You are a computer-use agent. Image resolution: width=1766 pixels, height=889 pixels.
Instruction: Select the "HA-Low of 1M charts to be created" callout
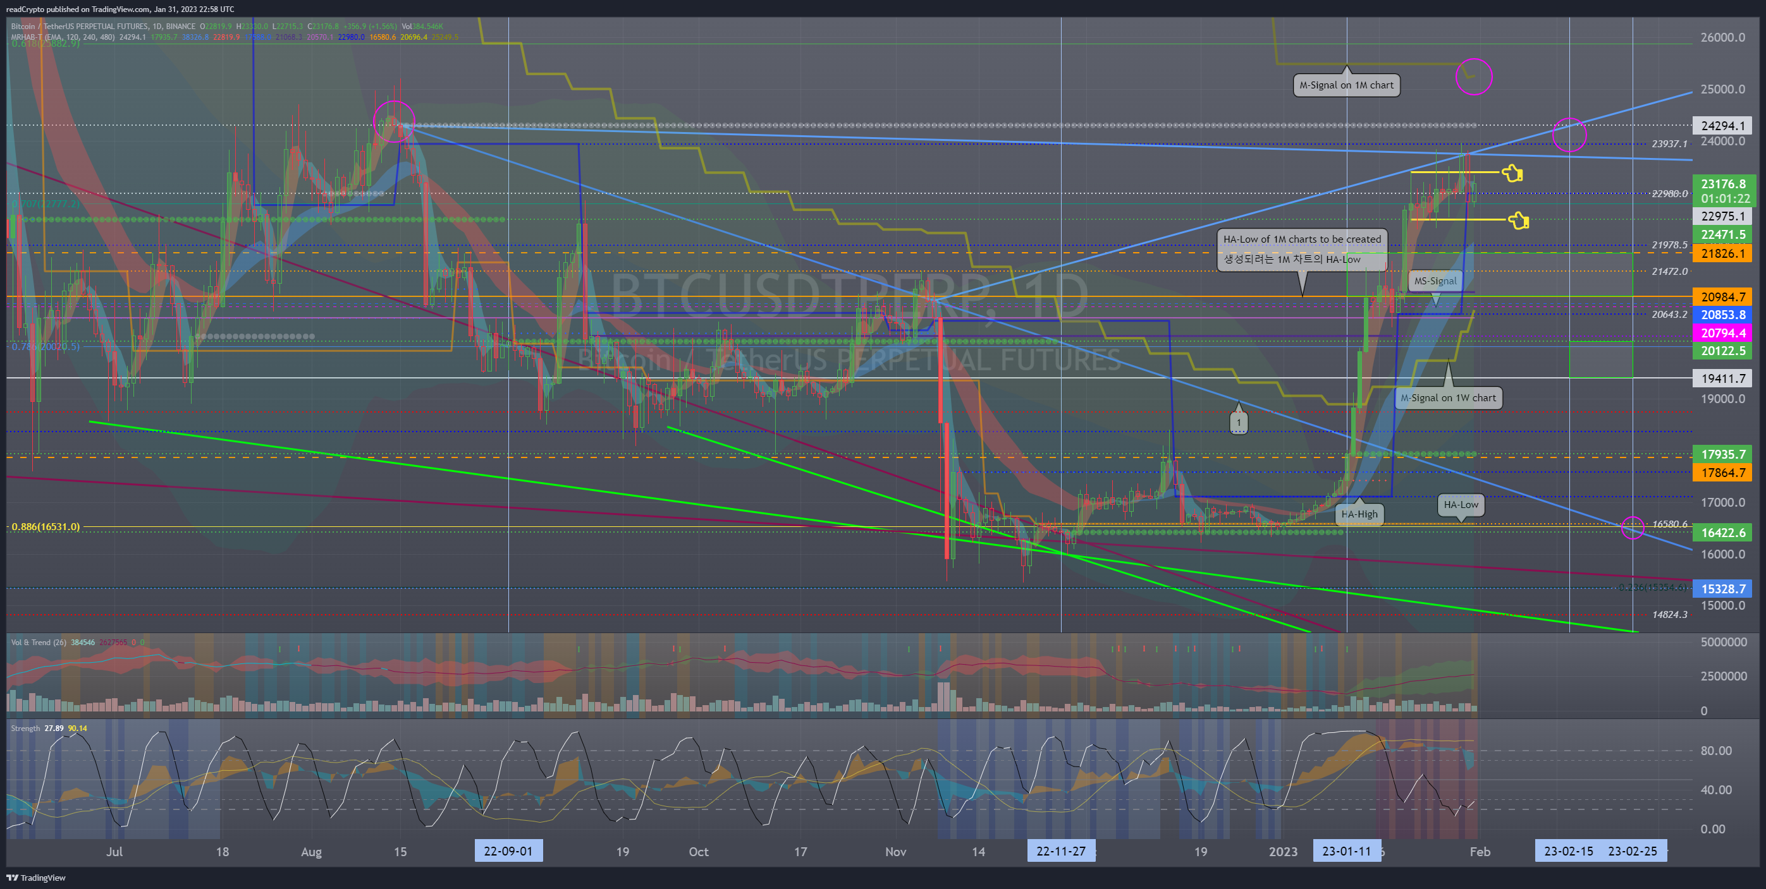click(1302, 250)
